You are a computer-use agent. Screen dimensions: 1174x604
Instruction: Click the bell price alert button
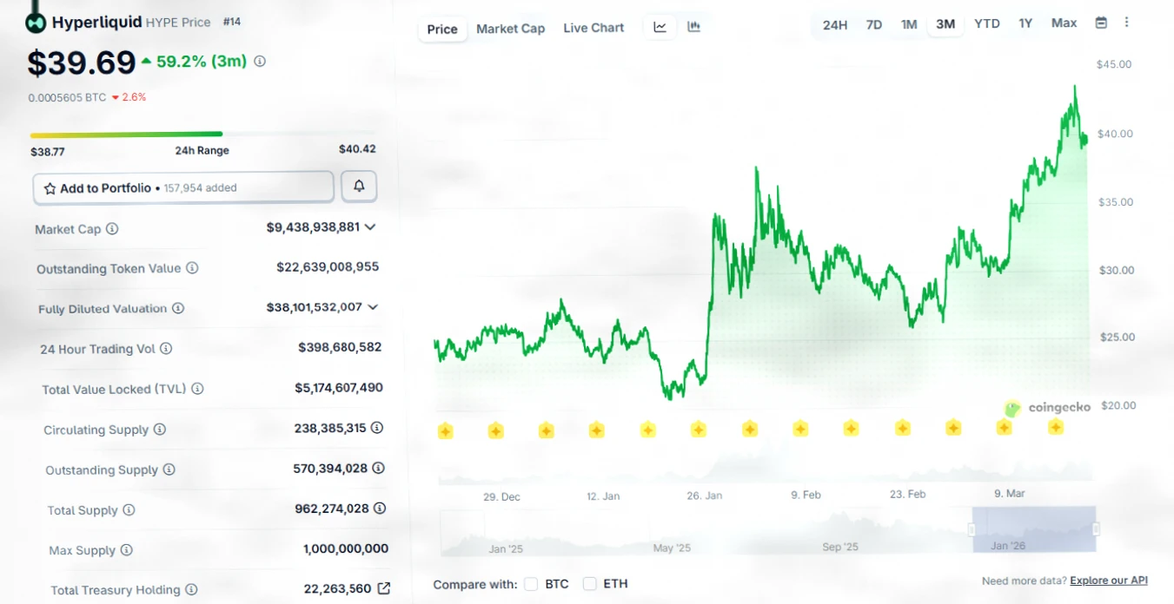click(x=359, y=186)
